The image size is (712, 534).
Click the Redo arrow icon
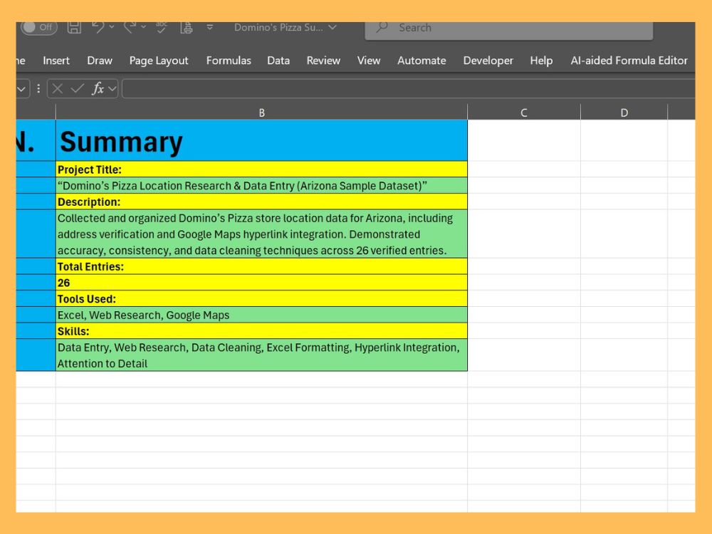pyautogui.click(x=130, y=27)
